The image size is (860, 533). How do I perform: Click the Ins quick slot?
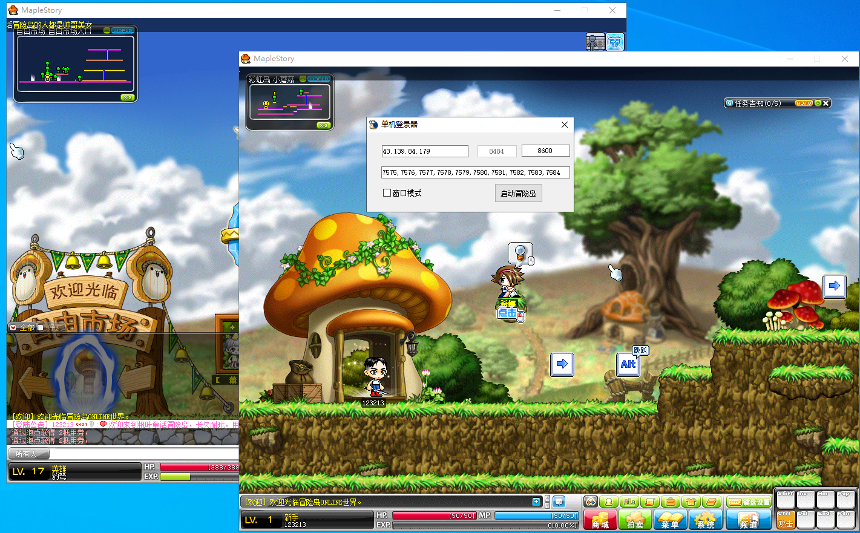(x=805, y=500)
